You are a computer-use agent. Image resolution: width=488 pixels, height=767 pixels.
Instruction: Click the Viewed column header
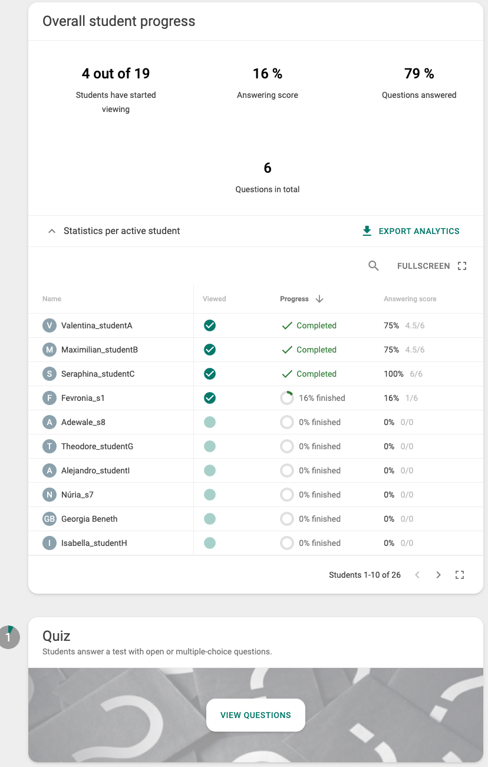pyautogui.click(x=215, y=299)
